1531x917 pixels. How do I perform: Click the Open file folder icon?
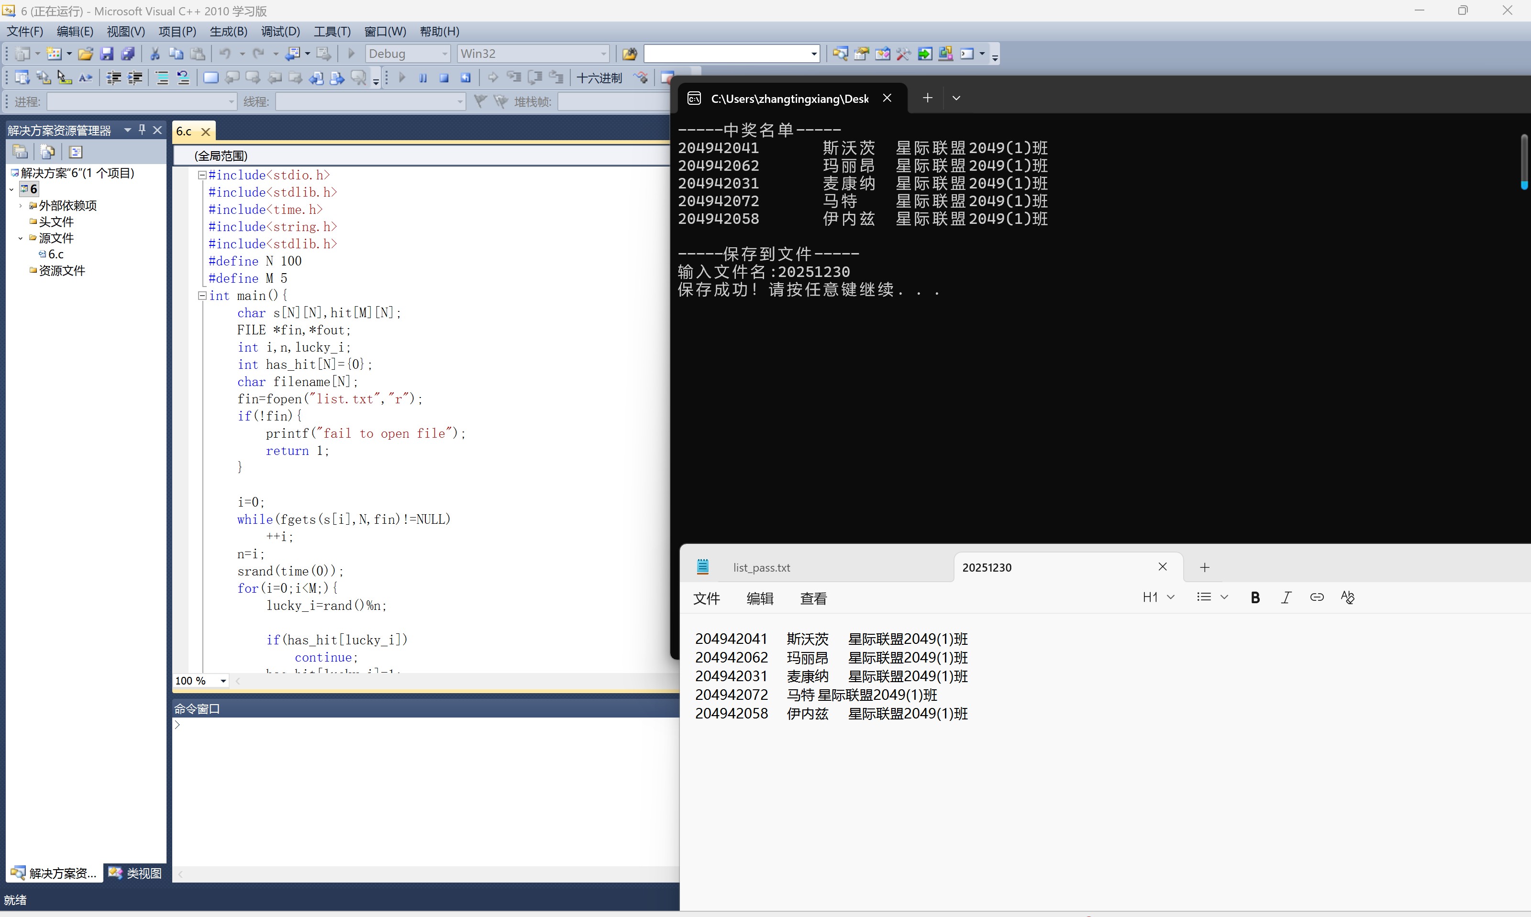pos(85,54)
